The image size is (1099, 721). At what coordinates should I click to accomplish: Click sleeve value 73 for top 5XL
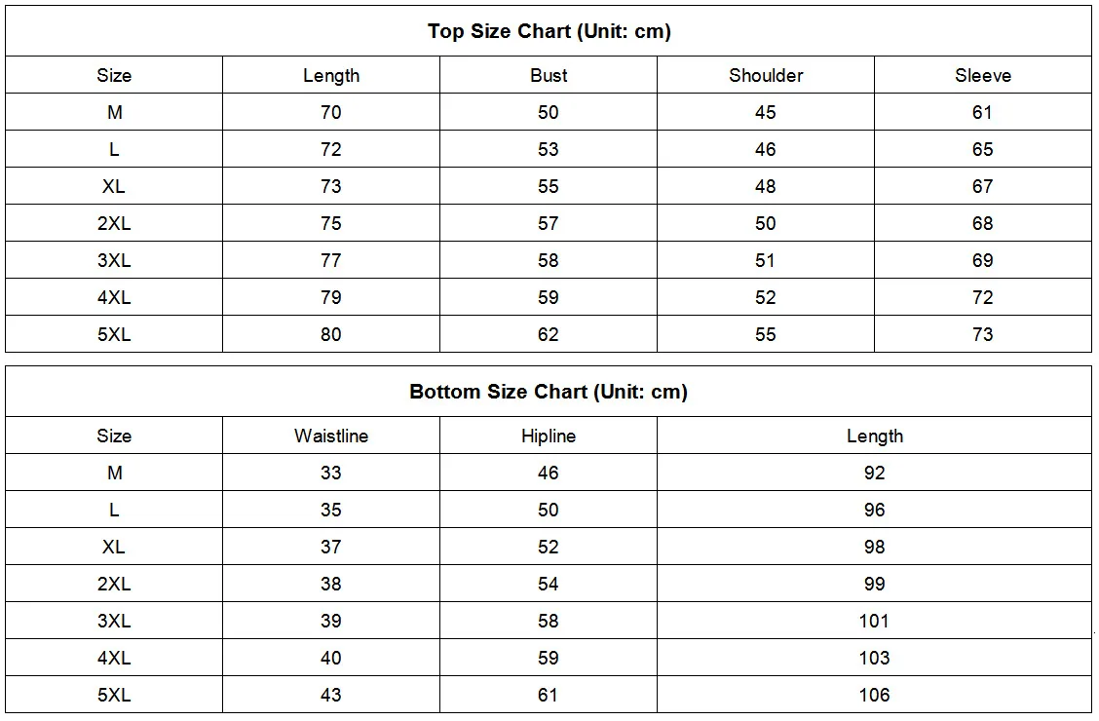click(982, 334)
